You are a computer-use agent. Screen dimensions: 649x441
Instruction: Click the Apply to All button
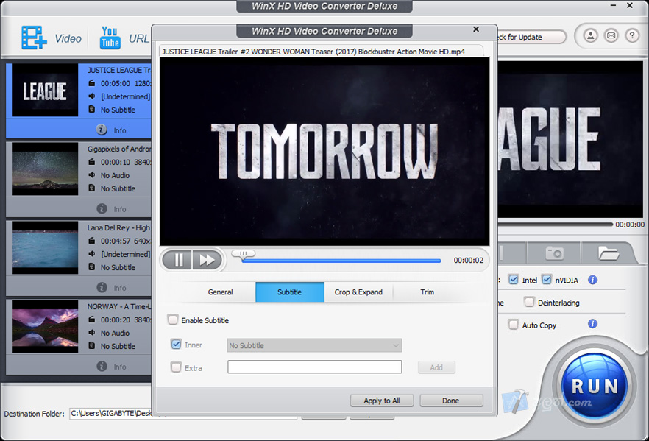(382, 401)
